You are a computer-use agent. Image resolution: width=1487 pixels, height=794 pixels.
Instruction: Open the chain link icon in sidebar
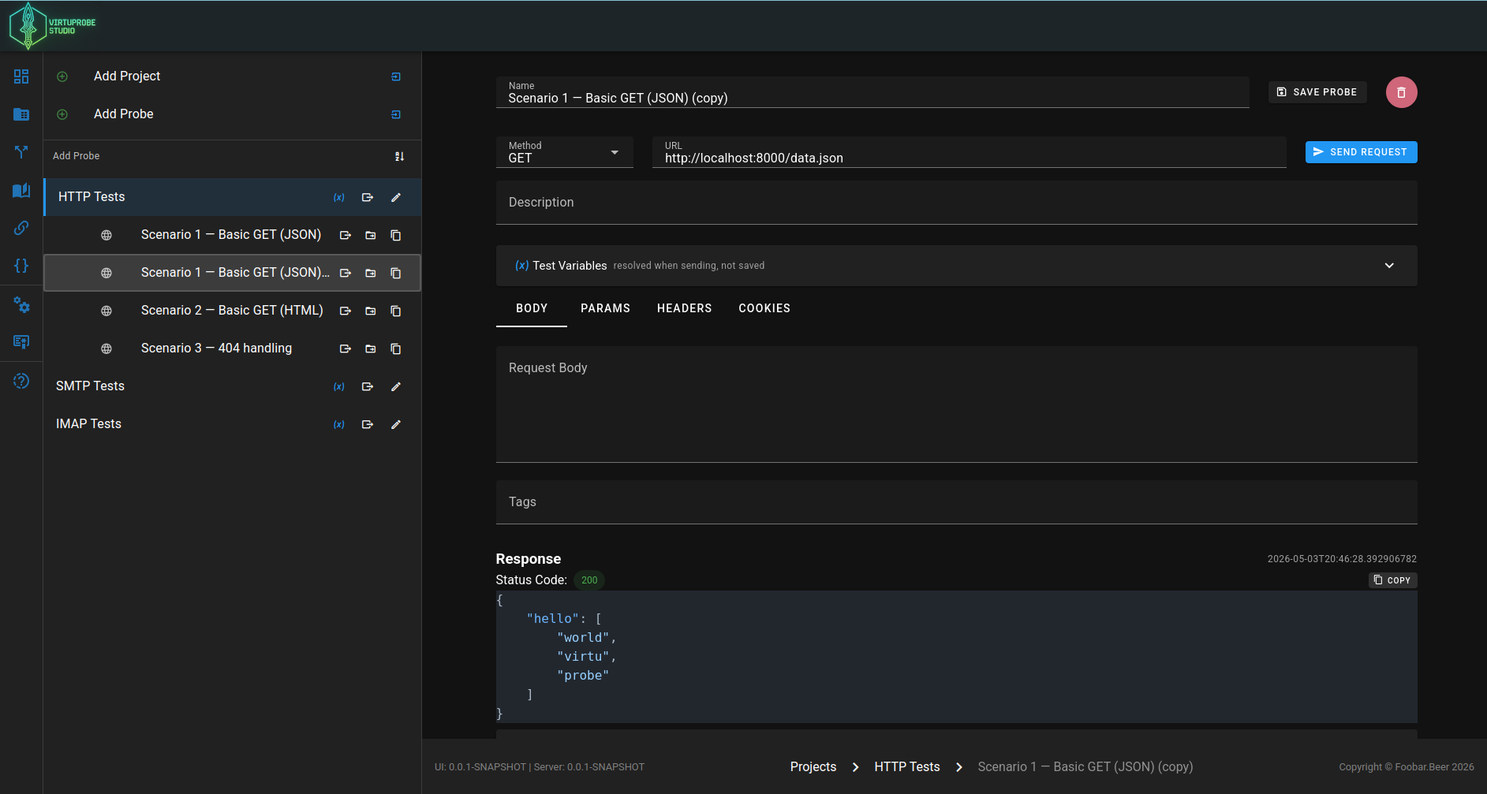pos(21,228)
